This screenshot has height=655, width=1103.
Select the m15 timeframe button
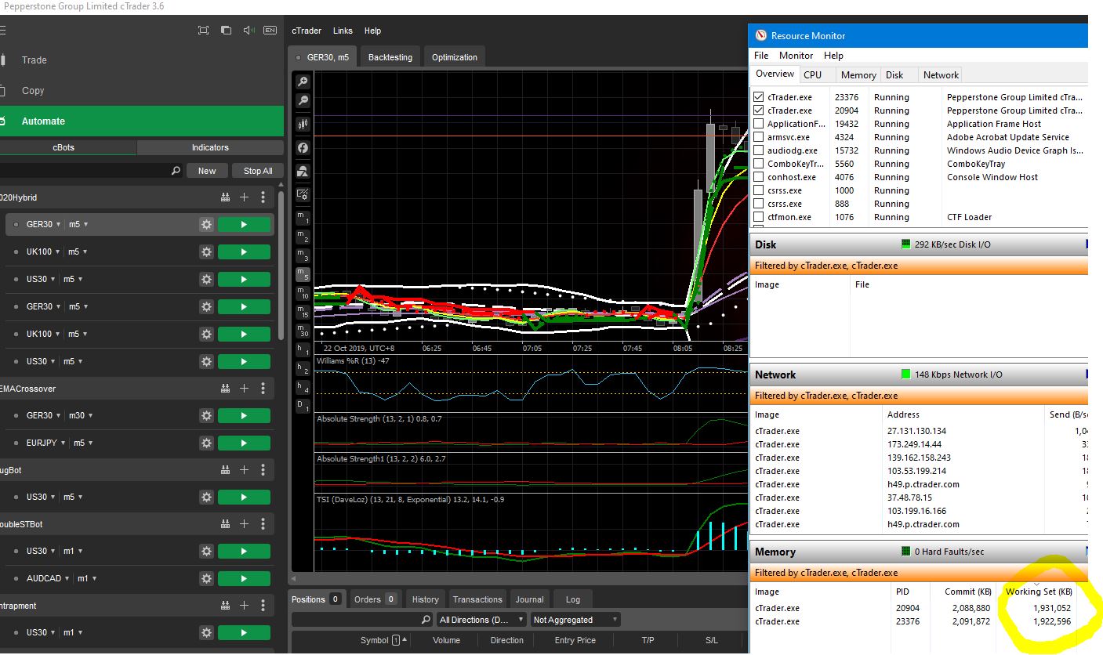pyautogui.click(x=303, y=312)
